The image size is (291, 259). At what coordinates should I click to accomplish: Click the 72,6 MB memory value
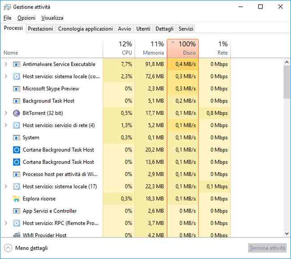point(154,76)
